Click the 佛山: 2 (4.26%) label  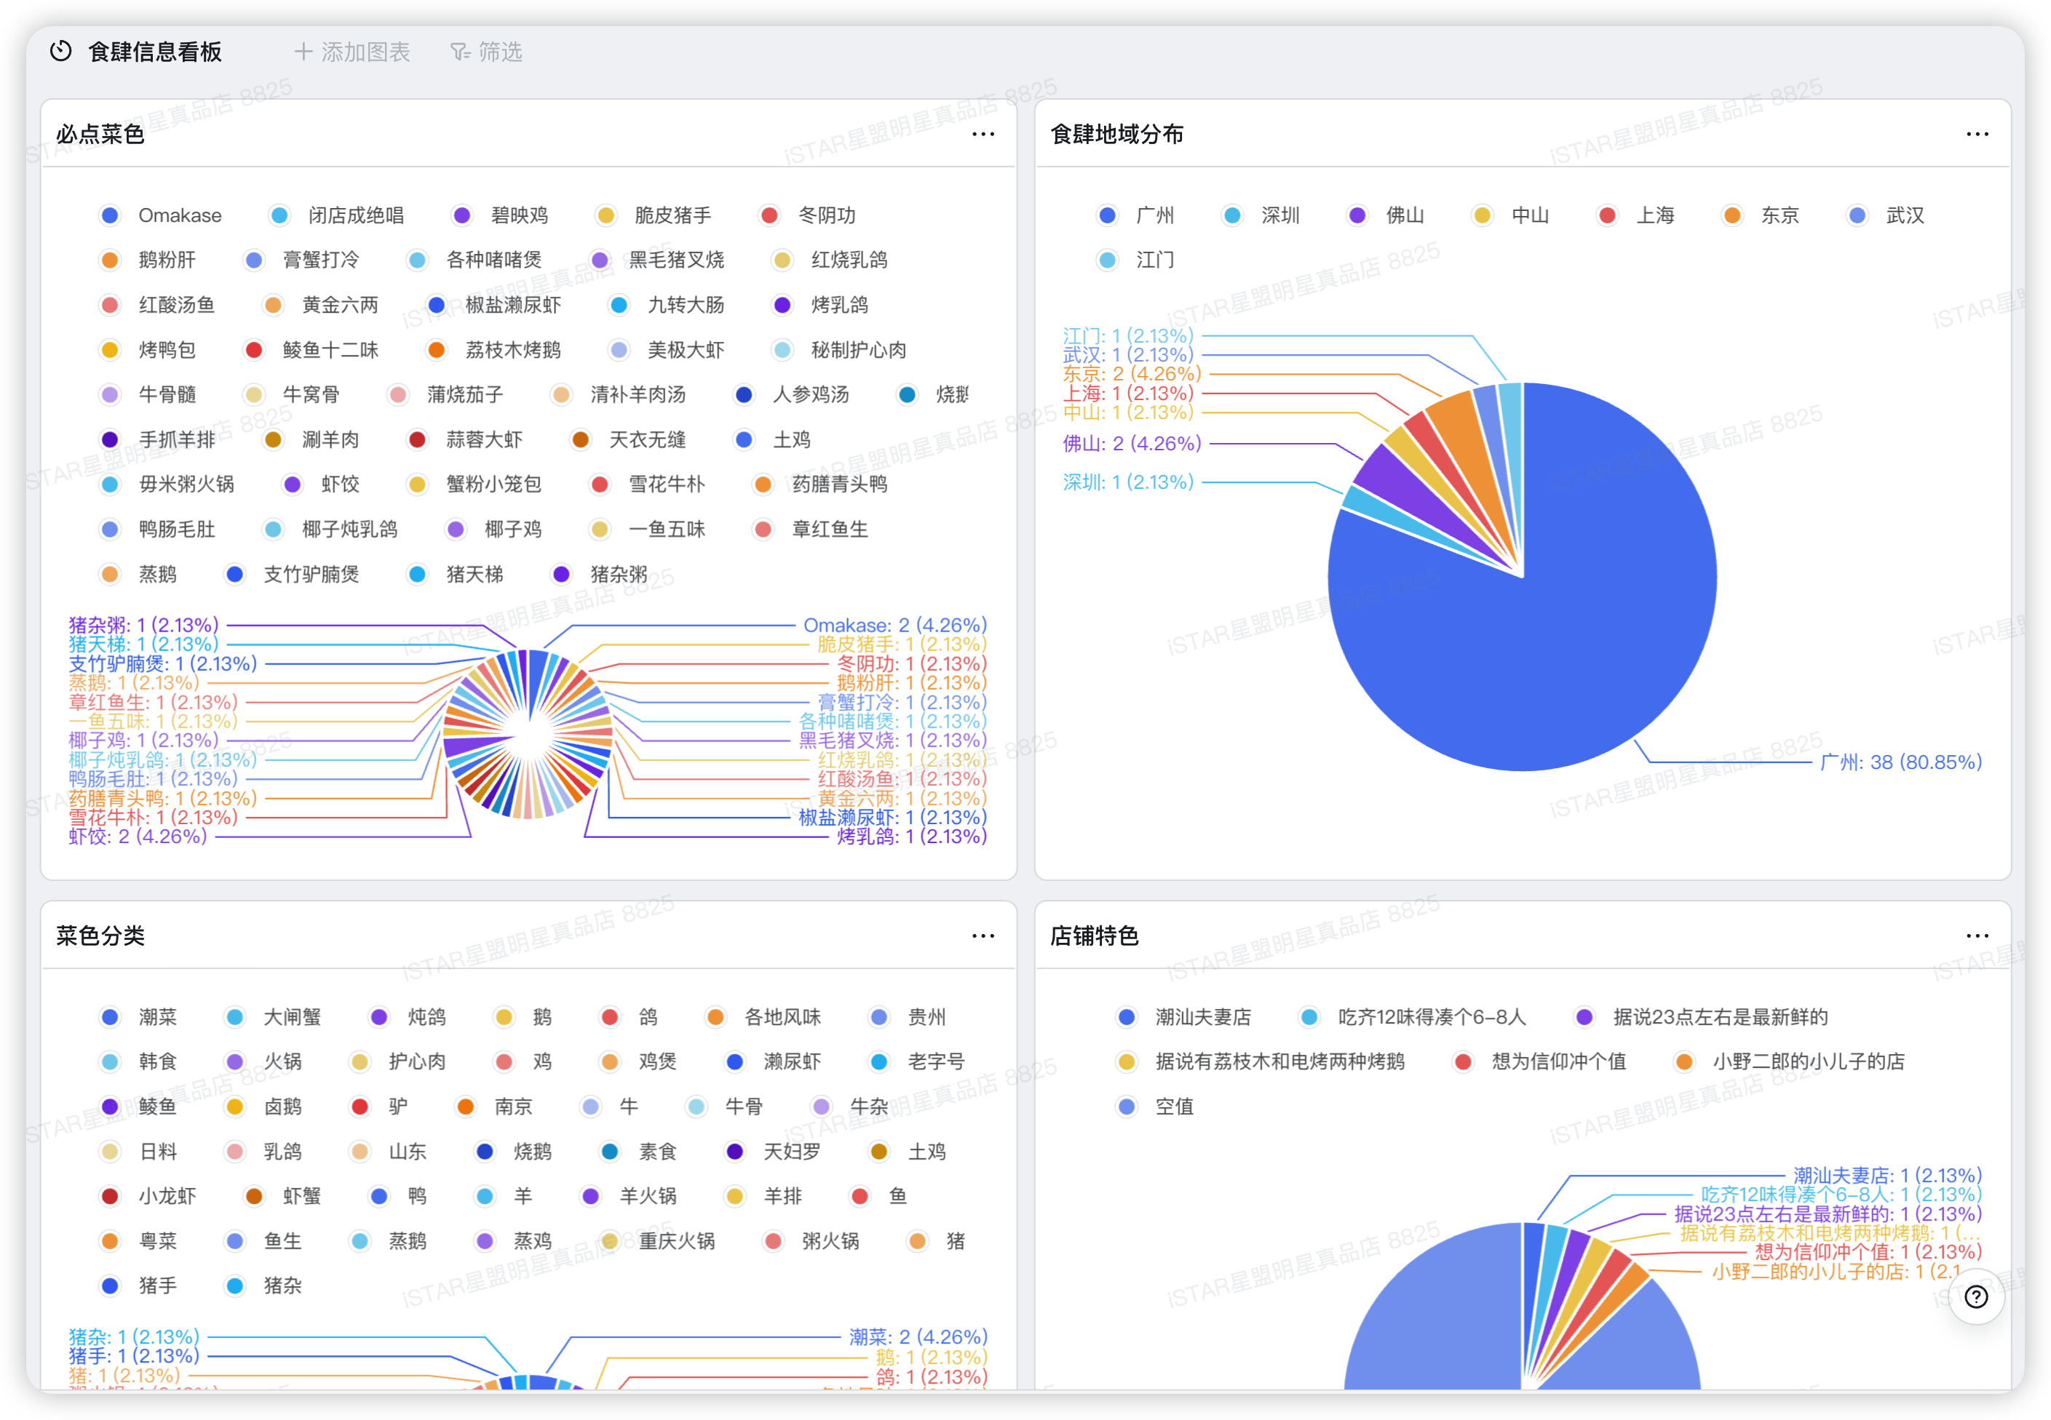tap(1132, 443)
